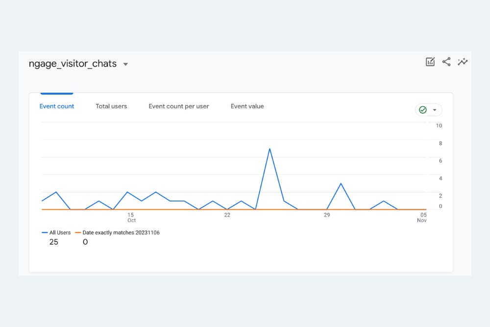This screenshot has width=490, height=327.
Task: Click the green data quality checkmark icon
Action: click(423, 110)
